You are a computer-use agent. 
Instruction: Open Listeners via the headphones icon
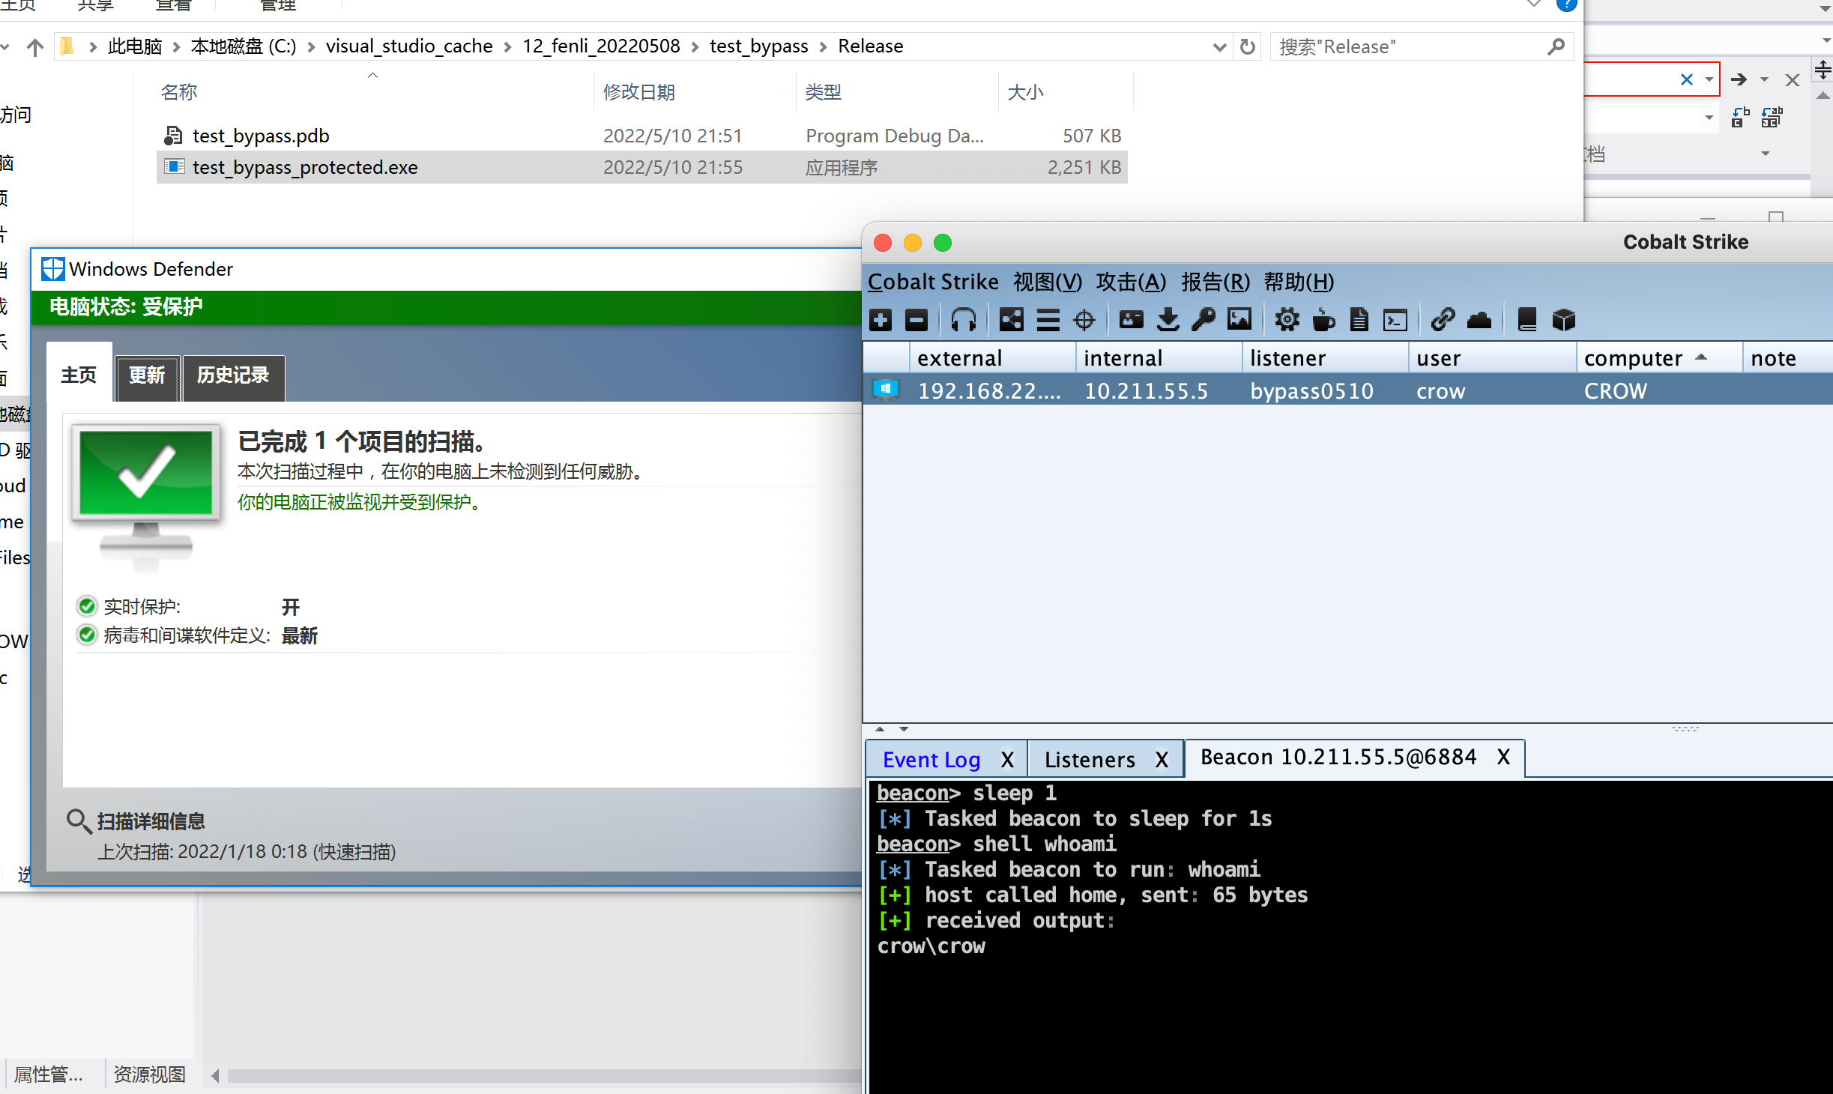[x=964, y=320]
